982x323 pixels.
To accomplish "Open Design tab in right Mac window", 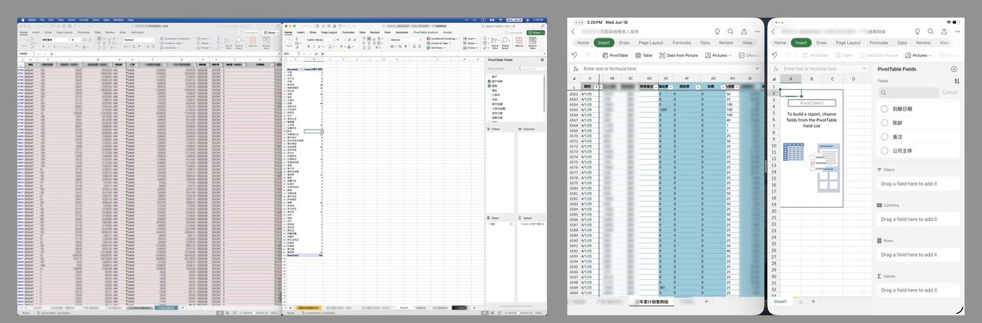I will coord(447,32).
